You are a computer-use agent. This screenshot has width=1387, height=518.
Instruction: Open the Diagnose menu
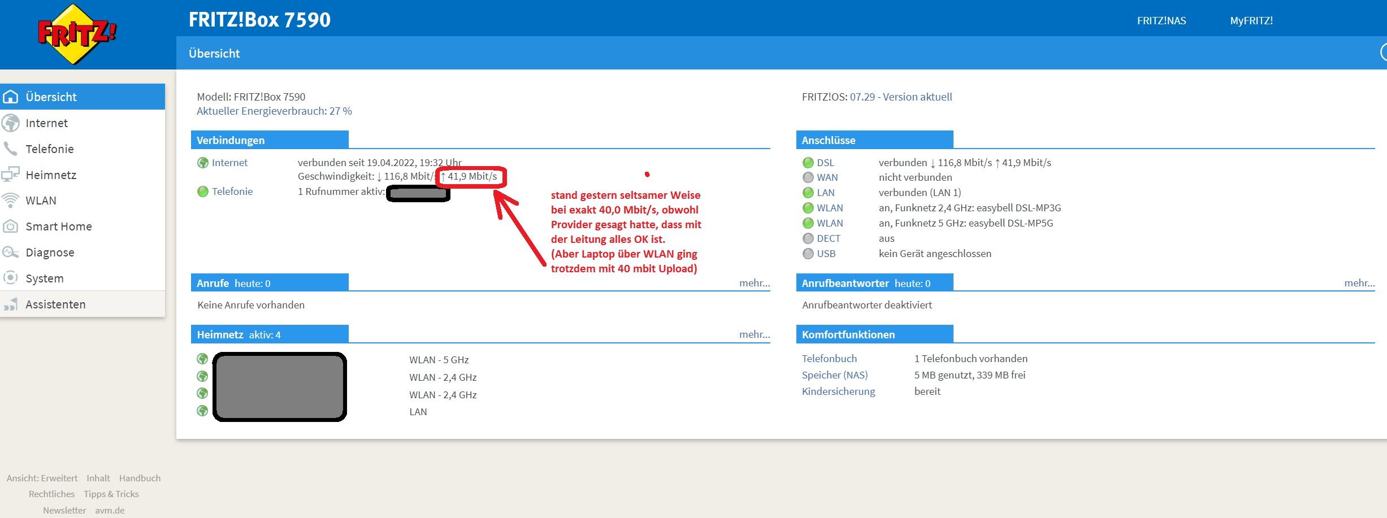(83, 253)
